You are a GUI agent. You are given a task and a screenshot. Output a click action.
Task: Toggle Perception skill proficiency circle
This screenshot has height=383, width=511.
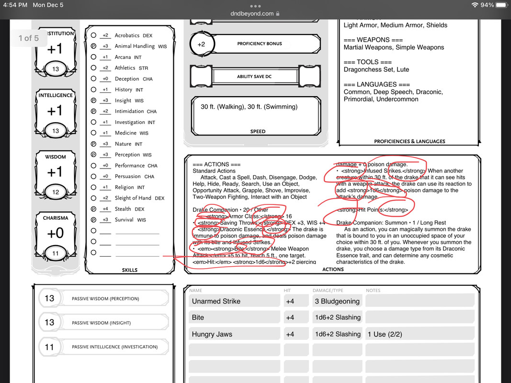click(x=93, y=154)
